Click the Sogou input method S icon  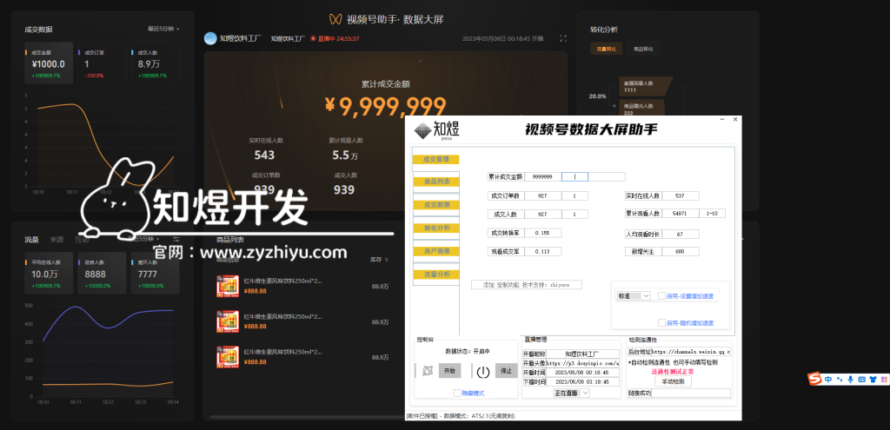point(814,379)
